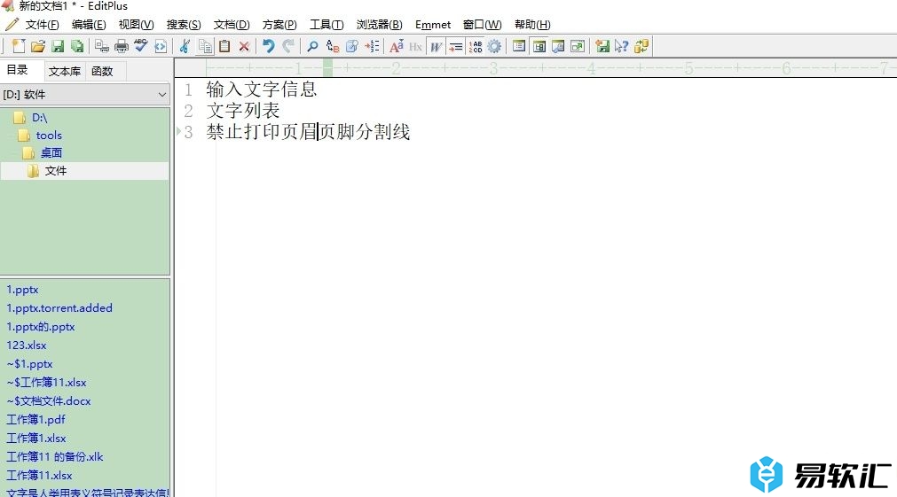Redo with the grey arrow icon
Viewport: 897px width, 497px height.
click(x=288, y=46)
